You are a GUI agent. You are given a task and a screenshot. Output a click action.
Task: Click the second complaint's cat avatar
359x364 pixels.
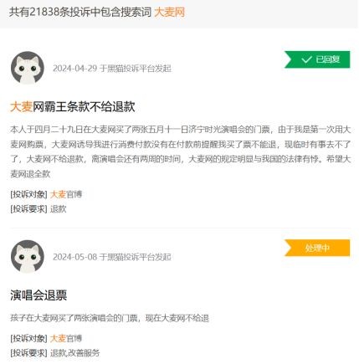pos(28,256)
